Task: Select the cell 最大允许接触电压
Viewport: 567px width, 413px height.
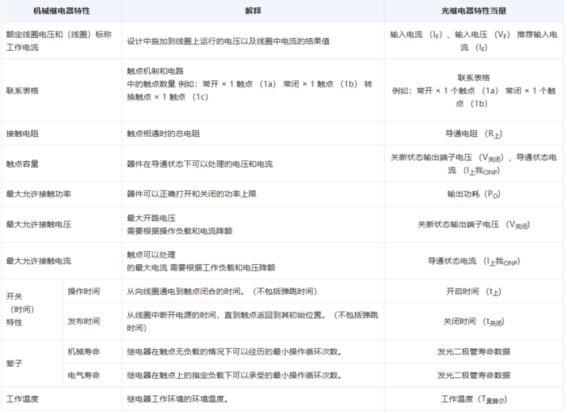Action: (62, 224)
